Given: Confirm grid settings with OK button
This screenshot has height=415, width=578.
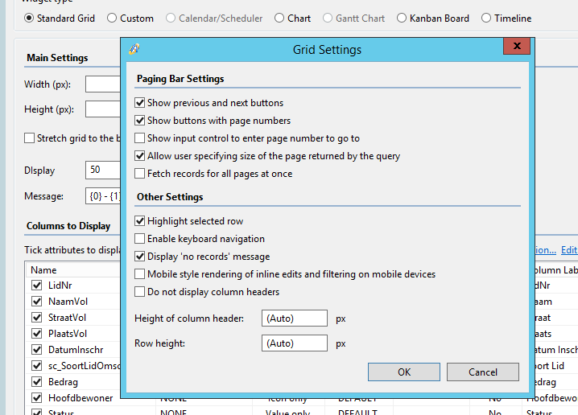Looking at the screenshot, I should 404,372.
